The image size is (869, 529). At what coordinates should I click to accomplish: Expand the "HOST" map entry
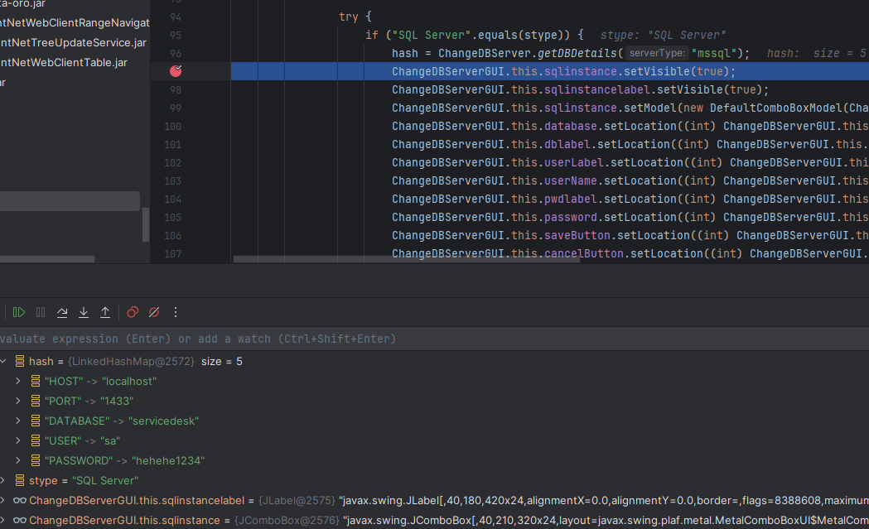pyautogui.click(x=19, y=382)
